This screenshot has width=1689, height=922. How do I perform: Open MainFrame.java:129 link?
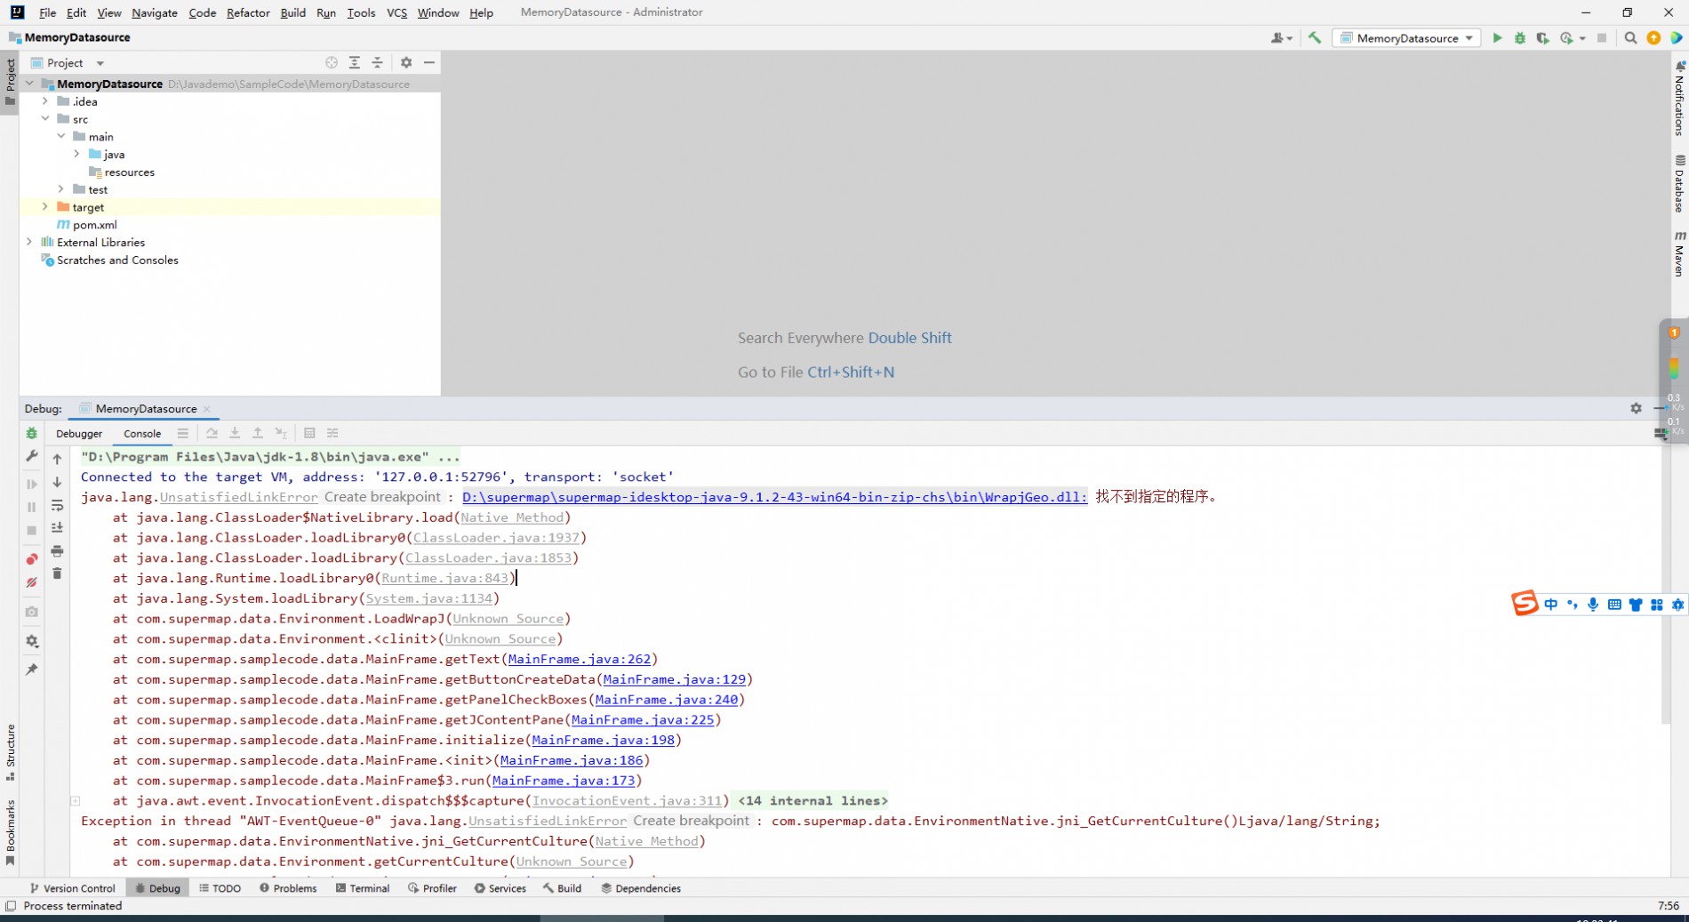675,679
